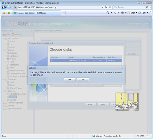
Task: Click Storage in the breadcrumb path
Action: tap(48, 31)
